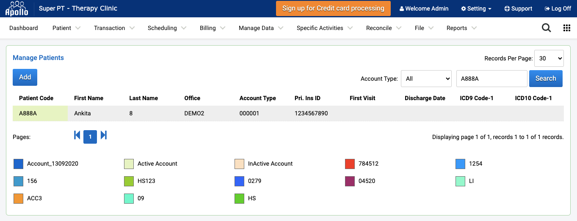Click the search field containing A888A
This screenshot has width=577, height=221.
pyautogui.click(x=491, y=79)
